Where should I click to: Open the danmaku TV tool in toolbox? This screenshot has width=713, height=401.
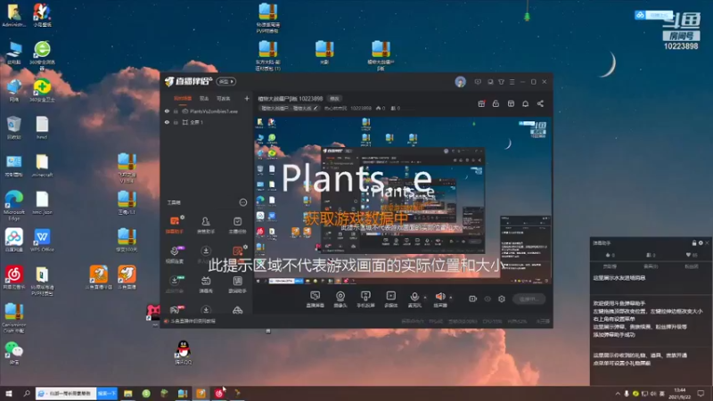pos(206,284)
